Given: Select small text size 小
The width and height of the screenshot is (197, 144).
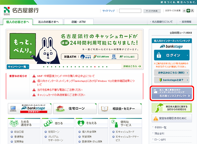Looking at the screenshot, I should [184, 11].
